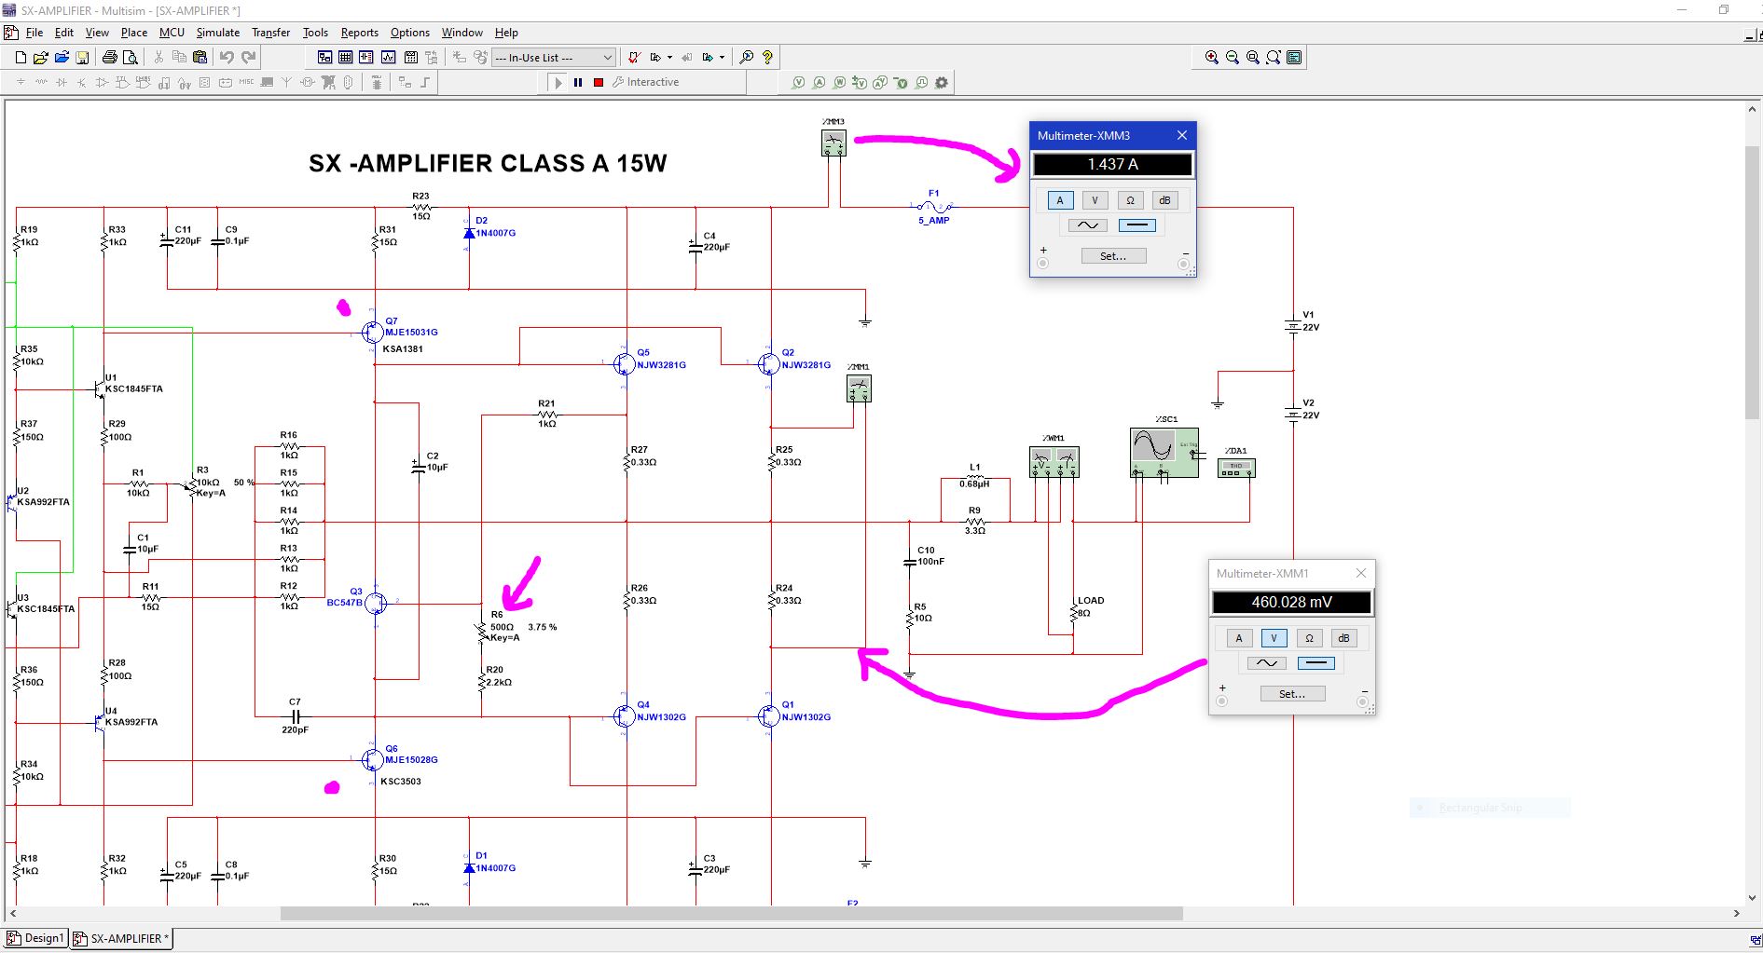Switch to the Design1 tab
This screenshot has height=953, width=1763.
click(x=36, y=938)
